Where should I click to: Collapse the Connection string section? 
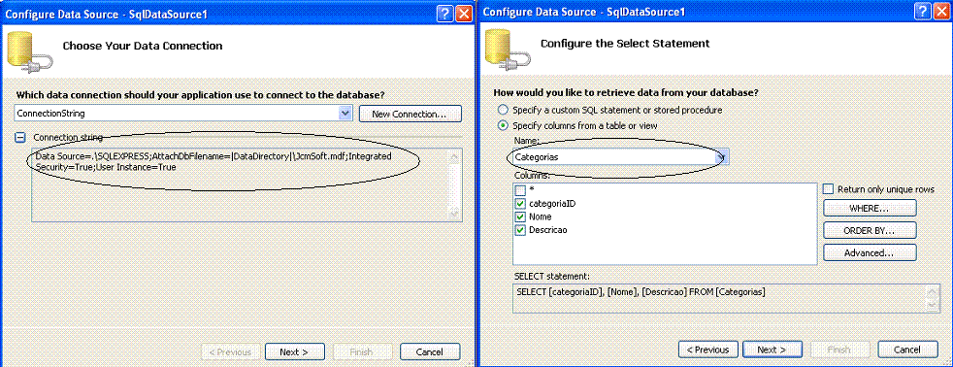(20, 138)
